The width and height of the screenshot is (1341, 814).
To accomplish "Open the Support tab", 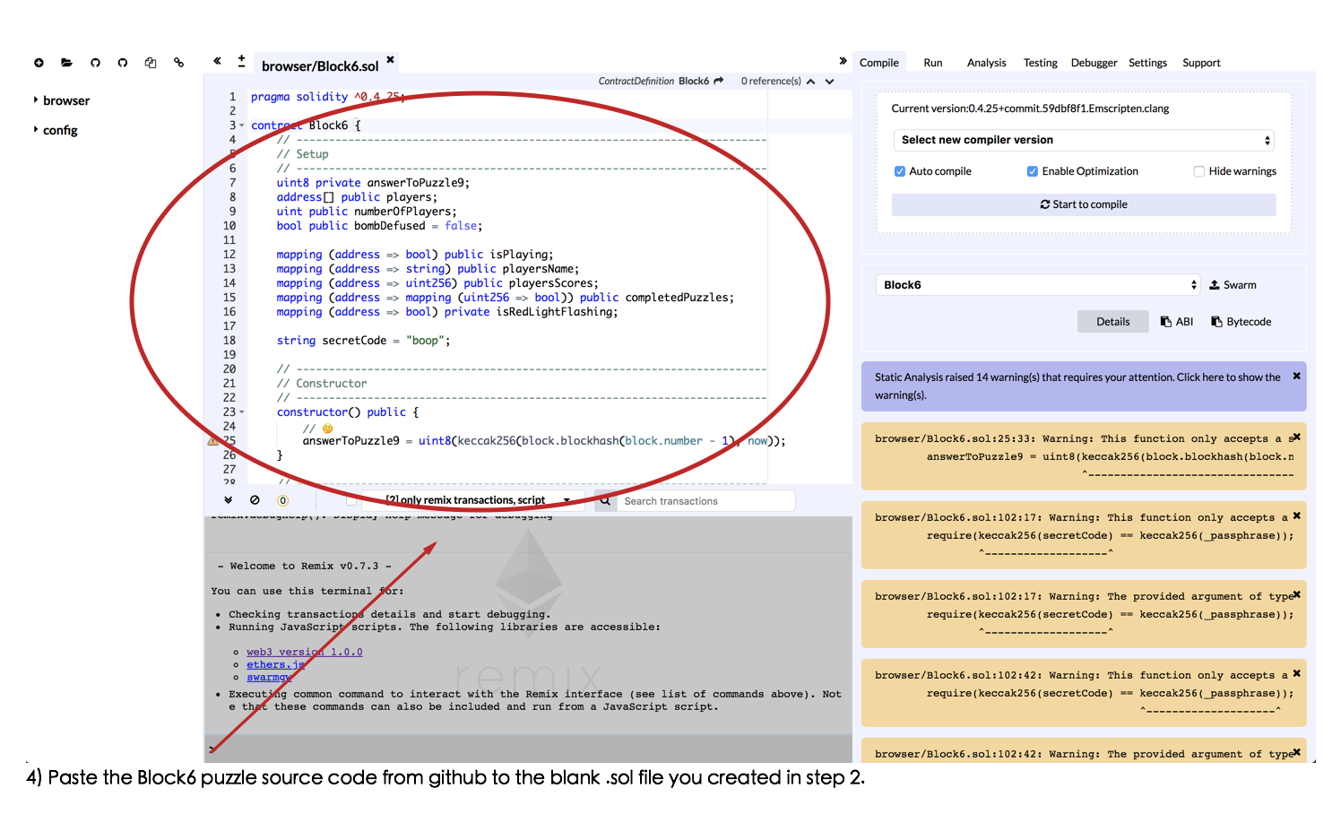I will [x=1202, y=63].
